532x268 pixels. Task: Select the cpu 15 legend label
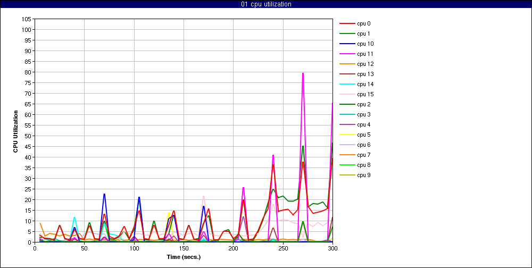[x=365, y=94]
